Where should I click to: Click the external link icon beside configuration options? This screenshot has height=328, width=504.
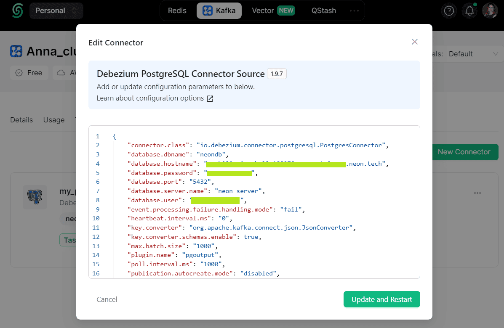(x=210, y=98)
